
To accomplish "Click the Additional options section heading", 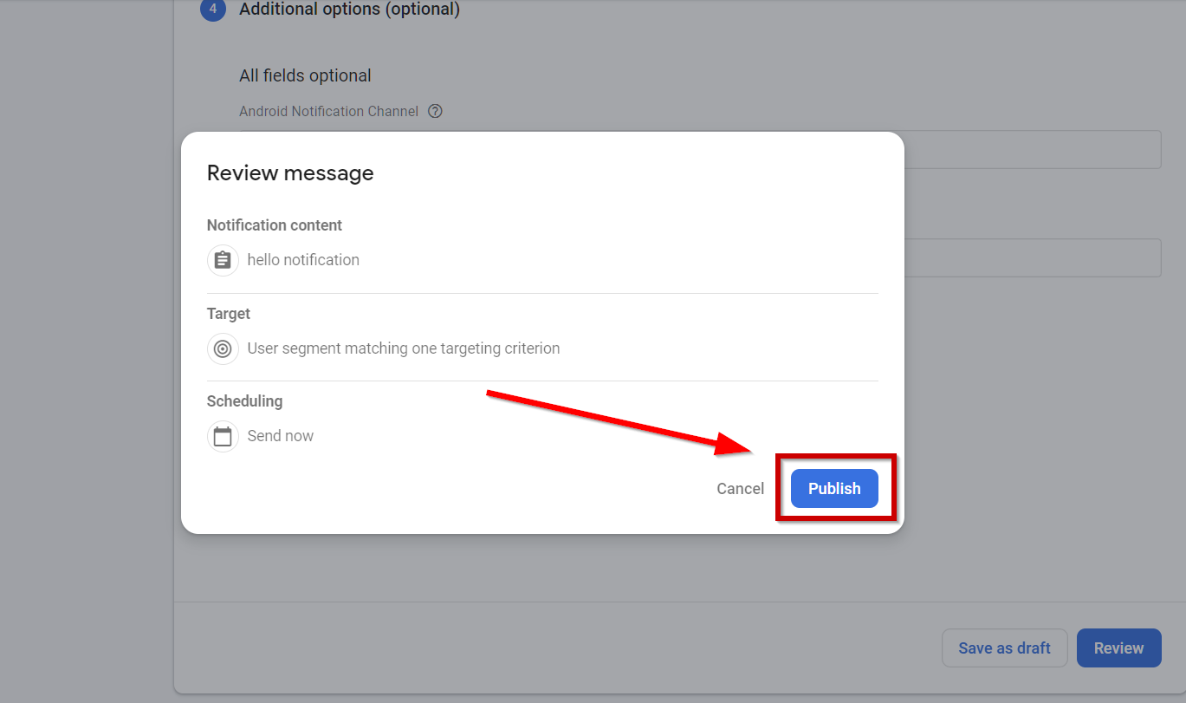I will 349,10.
